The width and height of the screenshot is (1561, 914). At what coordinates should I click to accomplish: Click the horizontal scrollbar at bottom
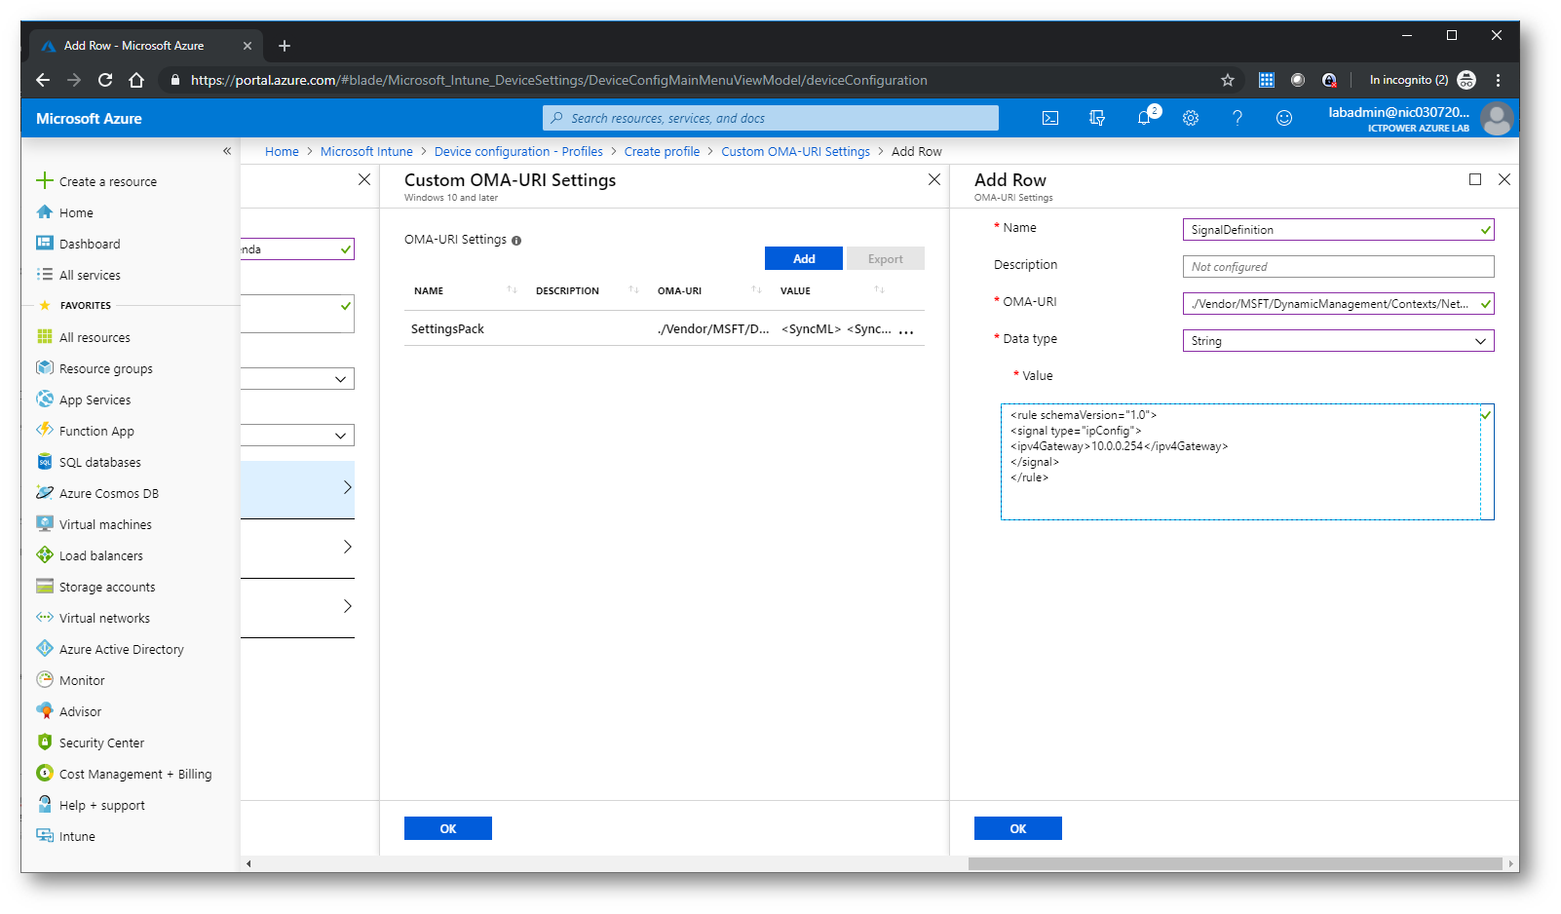(1235, 863)
